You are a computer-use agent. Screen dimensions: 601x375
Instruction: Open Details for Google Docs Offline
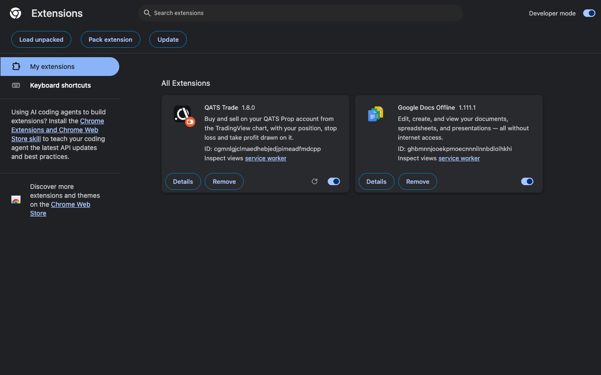click(x=377, y=181)
